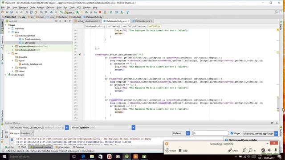Open Project panel settings gear icon

pos(65,21)
